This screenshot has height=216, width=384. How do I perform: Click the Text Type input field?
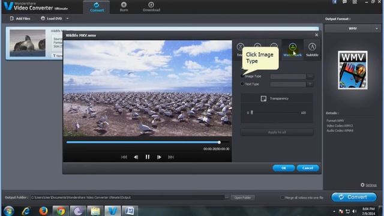pos(288,84)
